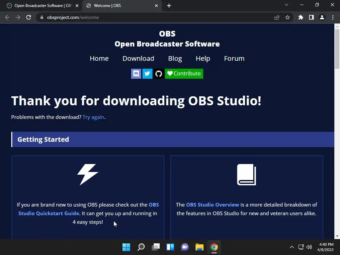Open the OBS Studio Overview link
Image resolution: width=340 pixels, height=255 pixels.
point(212,205)
